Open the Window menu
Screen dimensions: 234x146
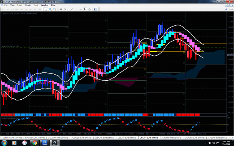(x=45, y=5)
